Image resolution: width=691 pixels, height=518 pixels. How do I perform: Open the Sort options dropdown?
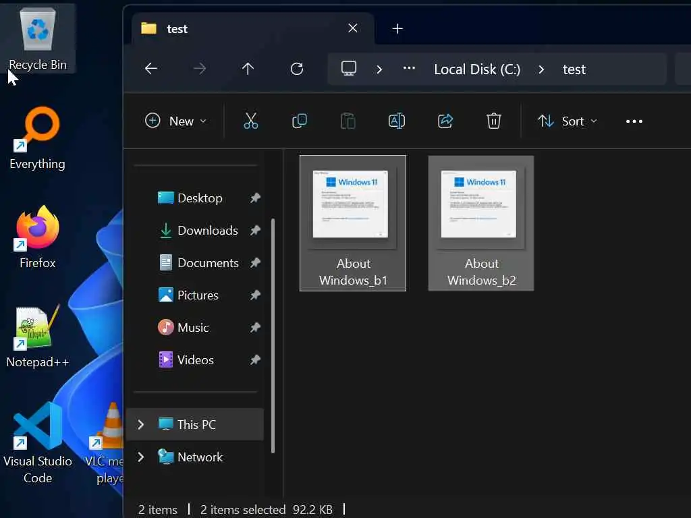(x=567, y=121)
